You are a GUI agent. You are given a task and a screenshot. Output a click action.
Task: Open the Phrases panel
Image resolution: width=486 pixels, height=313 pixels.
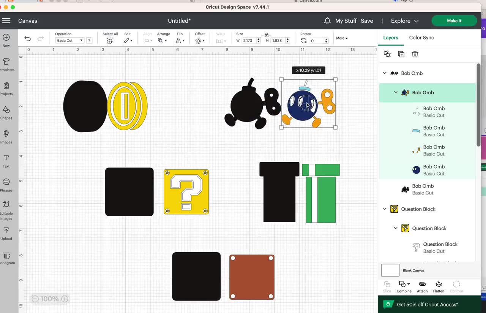(6, 185)
